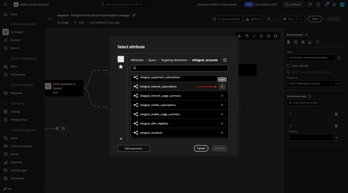This screenshot has height=193, width=348.
Task: Open citisignal_recipients chevron
Action: pyautogui.click(x=222, y=133)
